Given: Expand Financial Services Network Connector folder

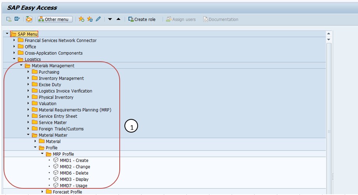Looking at the screenshot, I should pyautogui.click(x=14, y=40).
